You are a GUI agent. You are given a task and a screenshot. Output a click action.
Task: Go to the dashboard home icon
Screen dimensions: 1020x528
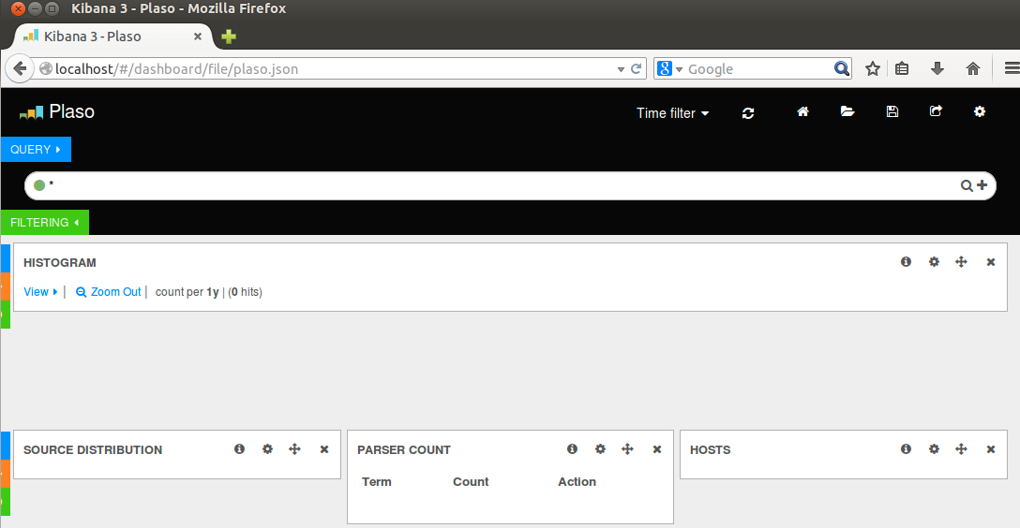click(x=802, y=111)
